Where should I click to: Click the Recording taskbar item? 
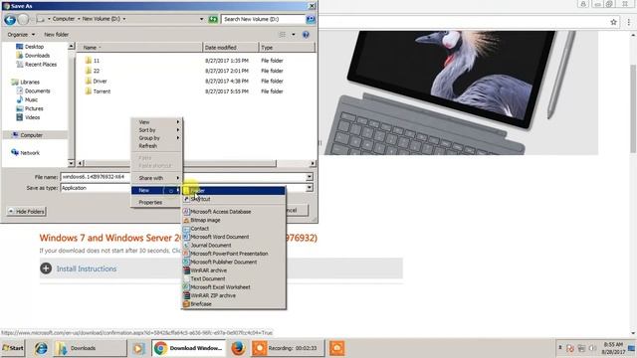point(288,348)
